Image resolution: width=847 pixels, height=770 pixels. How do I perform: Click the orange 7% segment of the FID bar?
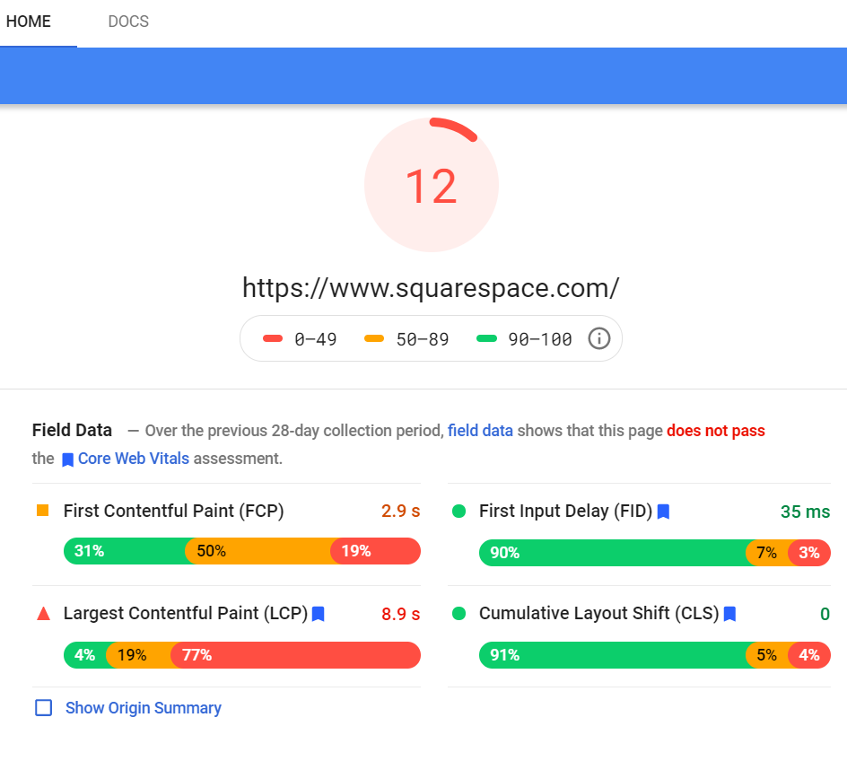[x=766, y=553]
